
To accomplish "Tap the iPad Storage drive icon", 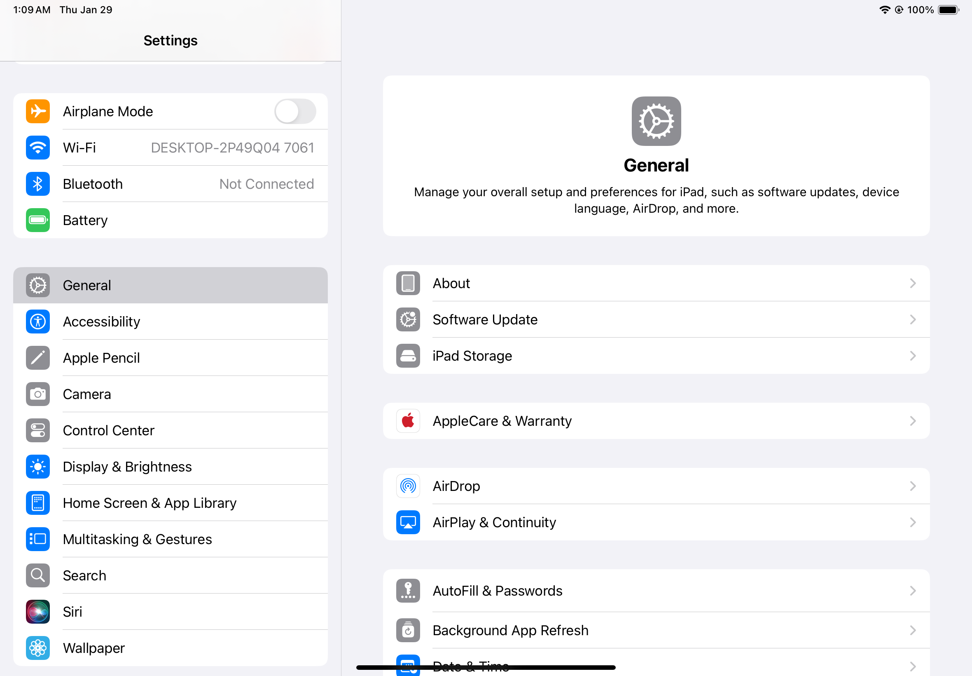I will (x=408, y=356).
